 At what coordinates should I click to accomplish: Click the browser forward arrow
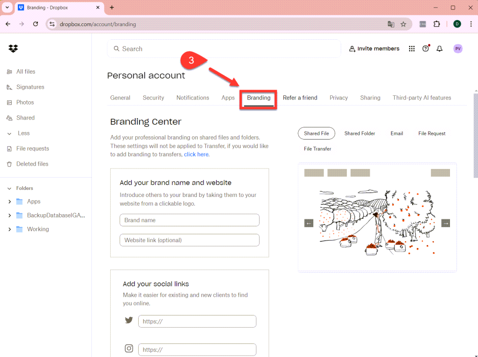click(21, 24)
